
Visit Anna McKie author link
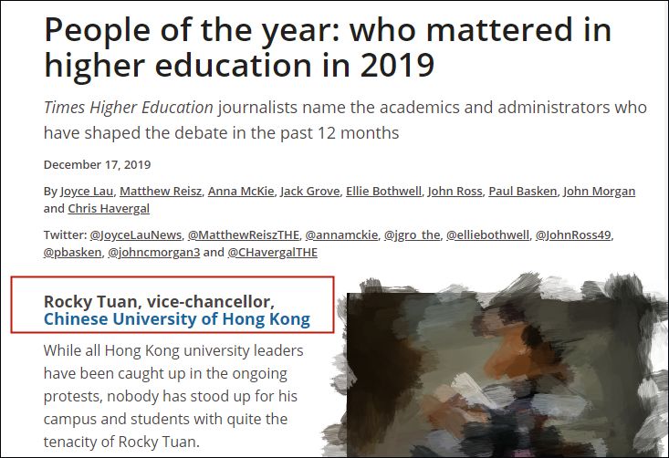click(x=241, y=191)
